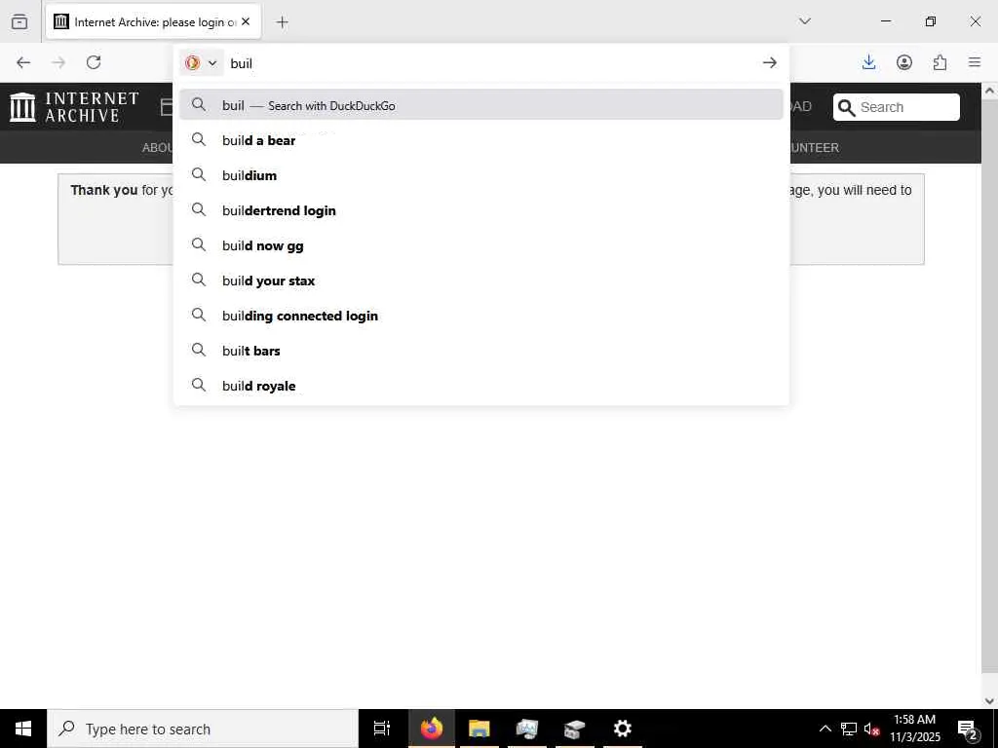
Task: Click the Internet Archive logo
Action: [x=74, y=107]
